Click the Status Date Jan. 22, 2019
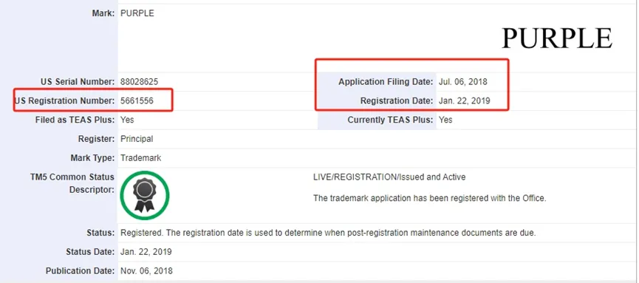Viewport: 639px width, 283px height. [x=146, y=252]
